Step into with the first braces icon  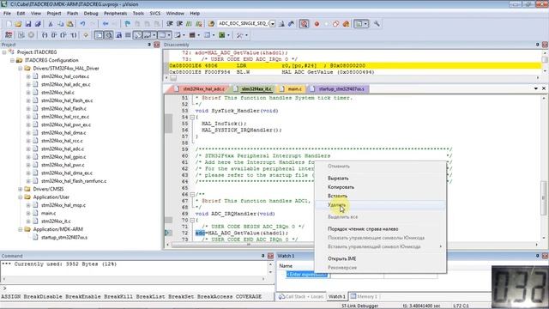45,35
